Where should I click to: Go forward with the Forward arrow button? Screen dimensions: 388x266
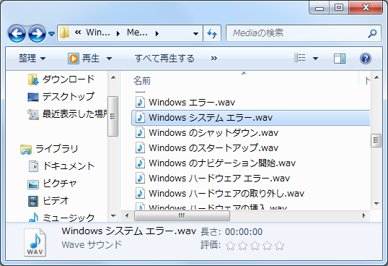pos(37,33)
